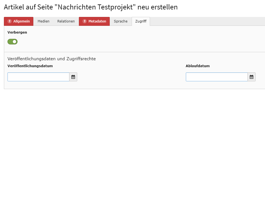The height and width of the screenshot is (199, 265).
Task: Select the Zugriff tab
Action: click(141, 21)
